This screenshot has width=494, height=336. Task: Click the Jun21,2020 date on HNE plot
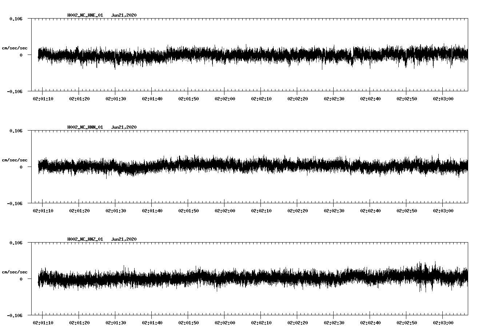[124, 15]
